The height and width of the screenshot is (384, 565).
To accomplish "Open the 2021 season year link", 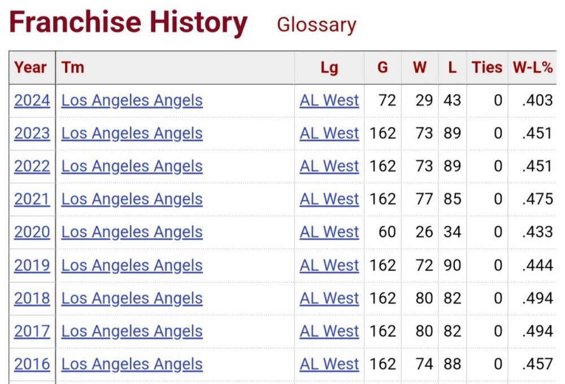I will tap(32, 199).
